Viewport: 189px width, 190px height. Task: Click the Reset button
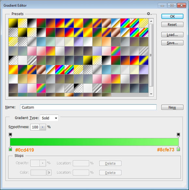click(x=172, y=24)
